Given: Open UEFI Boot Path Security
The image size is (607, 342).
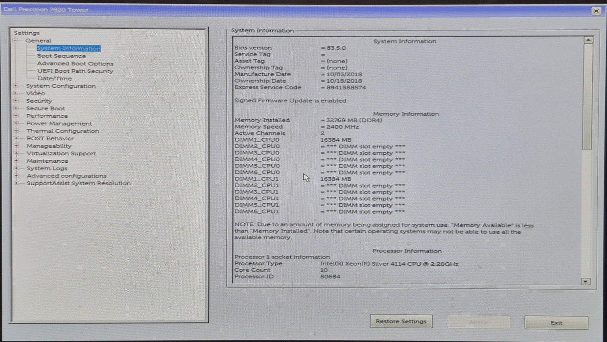Looking at the screenshot, I should (x=75, y=71).
